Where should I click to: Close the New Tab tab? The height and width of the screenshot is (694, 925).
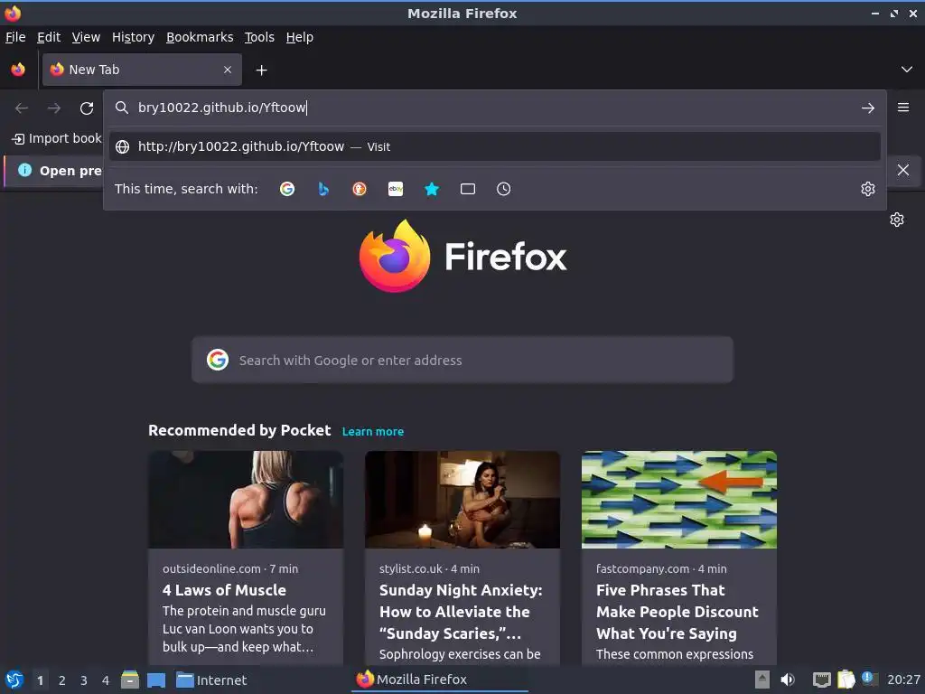[228, 70]
